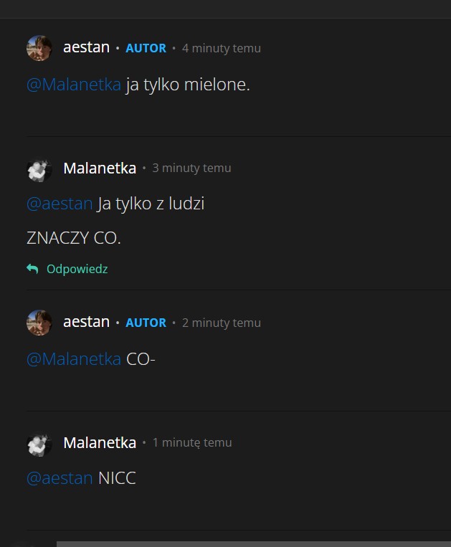Image resolution: width=451 pixels, height=547 pixels.
Task: Click the horizontal scrollbar at the bottom
Action: coord(251,543)
